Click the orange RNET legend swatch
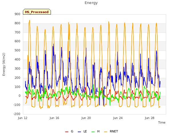The height and width of the screenshot is (137, 183). (x=106, y=132)
